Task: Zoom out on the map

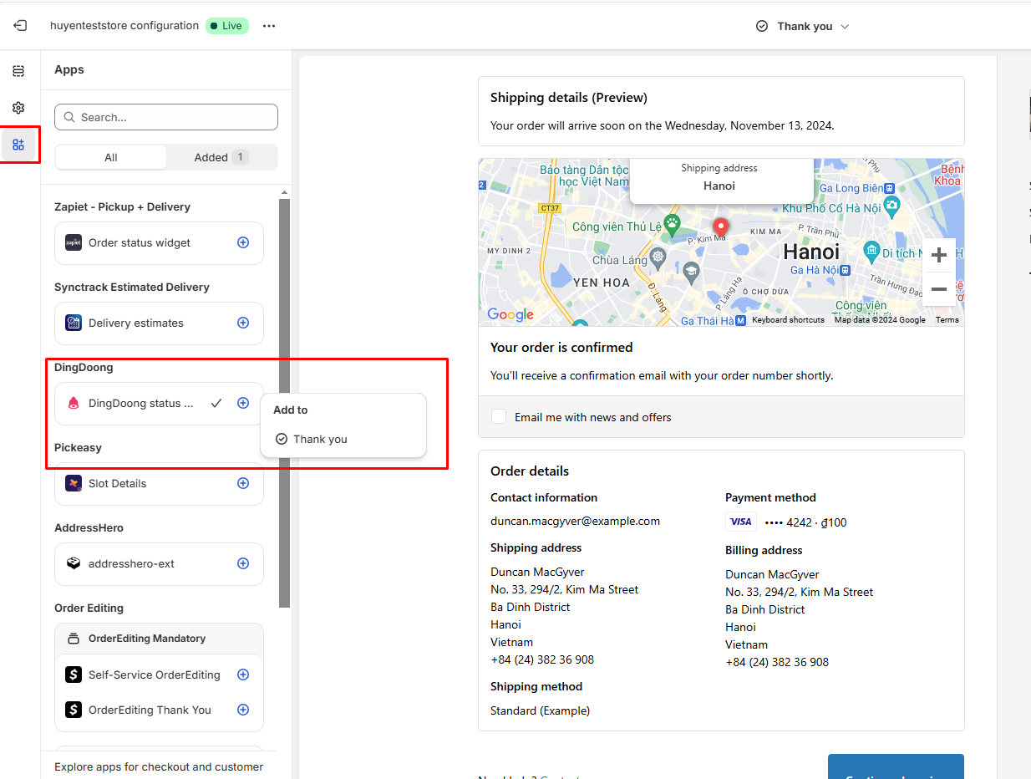Action: (938, 289)
